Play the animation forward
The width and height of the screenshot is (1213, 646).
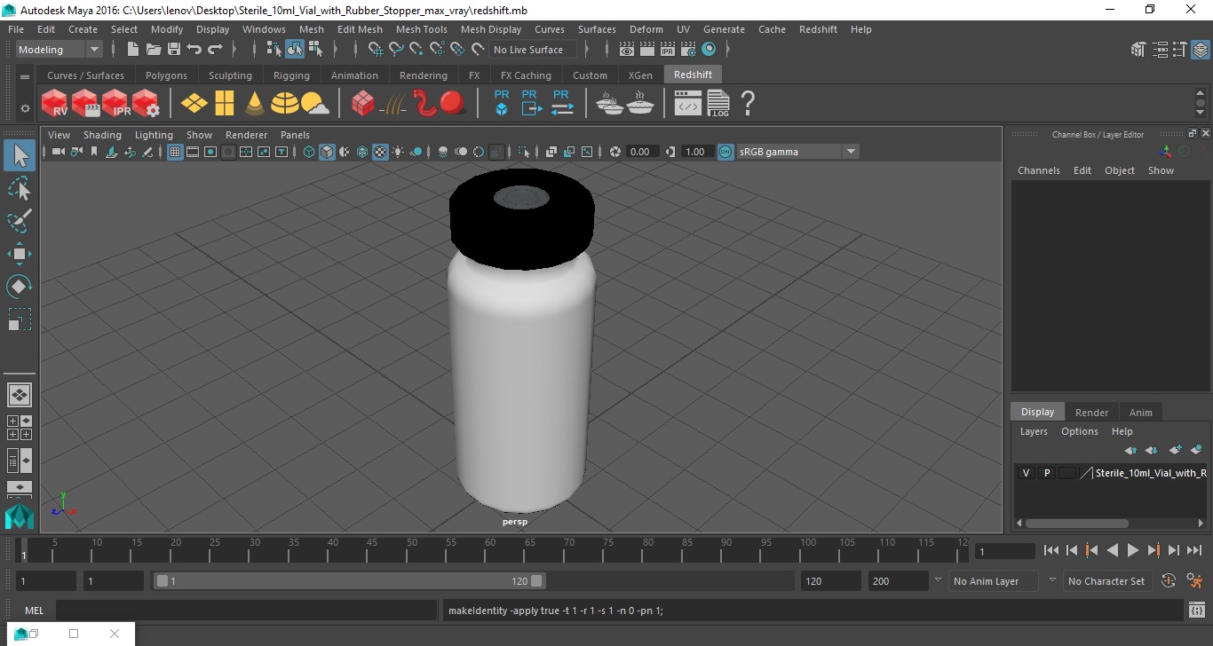click(1133, 550)
